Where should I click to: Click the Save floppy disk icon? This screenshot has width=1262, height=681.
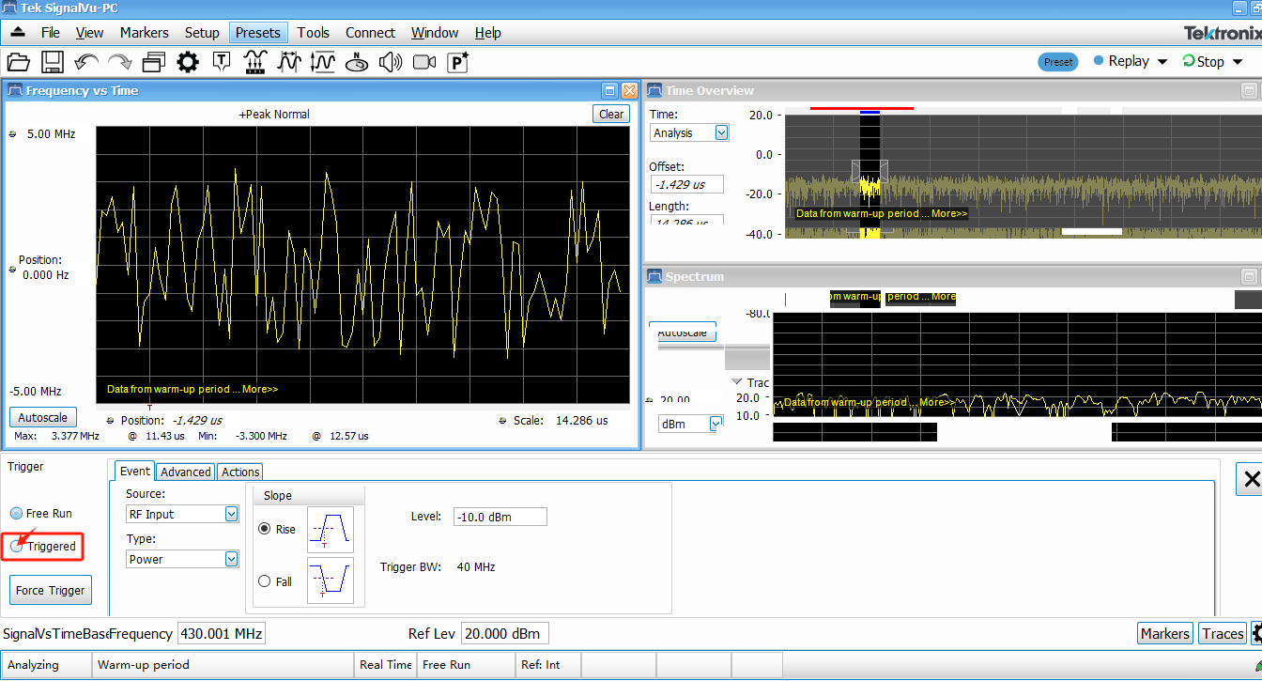(x=52, y=63)
